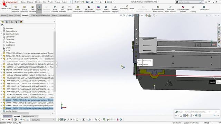Expand the design tree panel chevron

pos(55,22)
